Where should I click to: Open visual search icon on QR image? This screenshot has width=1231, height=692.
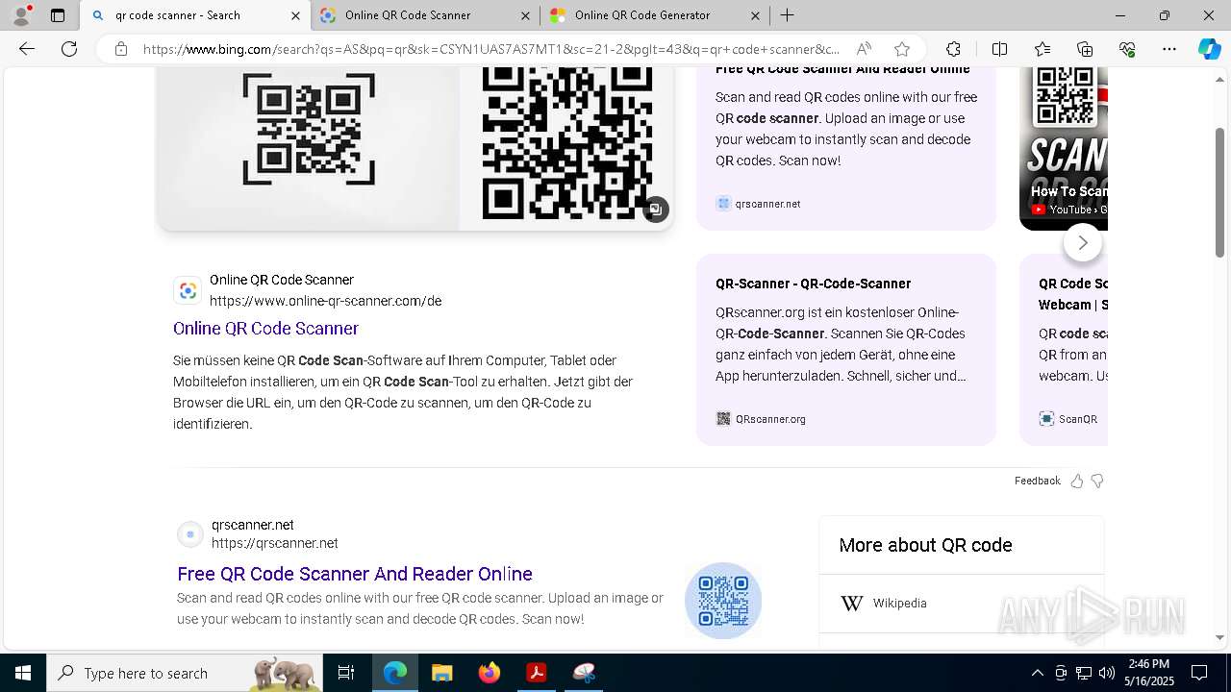pos(655,209)
